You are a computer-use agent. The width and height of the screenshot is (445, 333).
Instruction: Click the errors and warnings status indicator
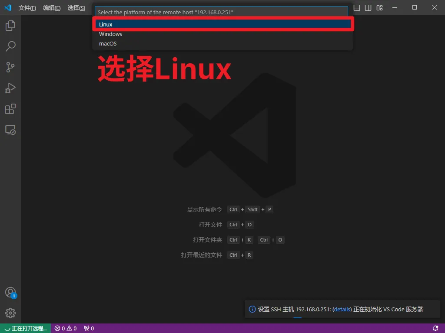pyautogui.click(x=66, y=328)
